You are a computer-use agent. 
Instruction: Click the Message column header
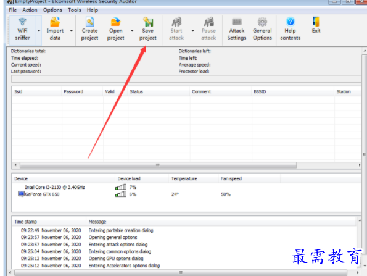tap(221, 222)
